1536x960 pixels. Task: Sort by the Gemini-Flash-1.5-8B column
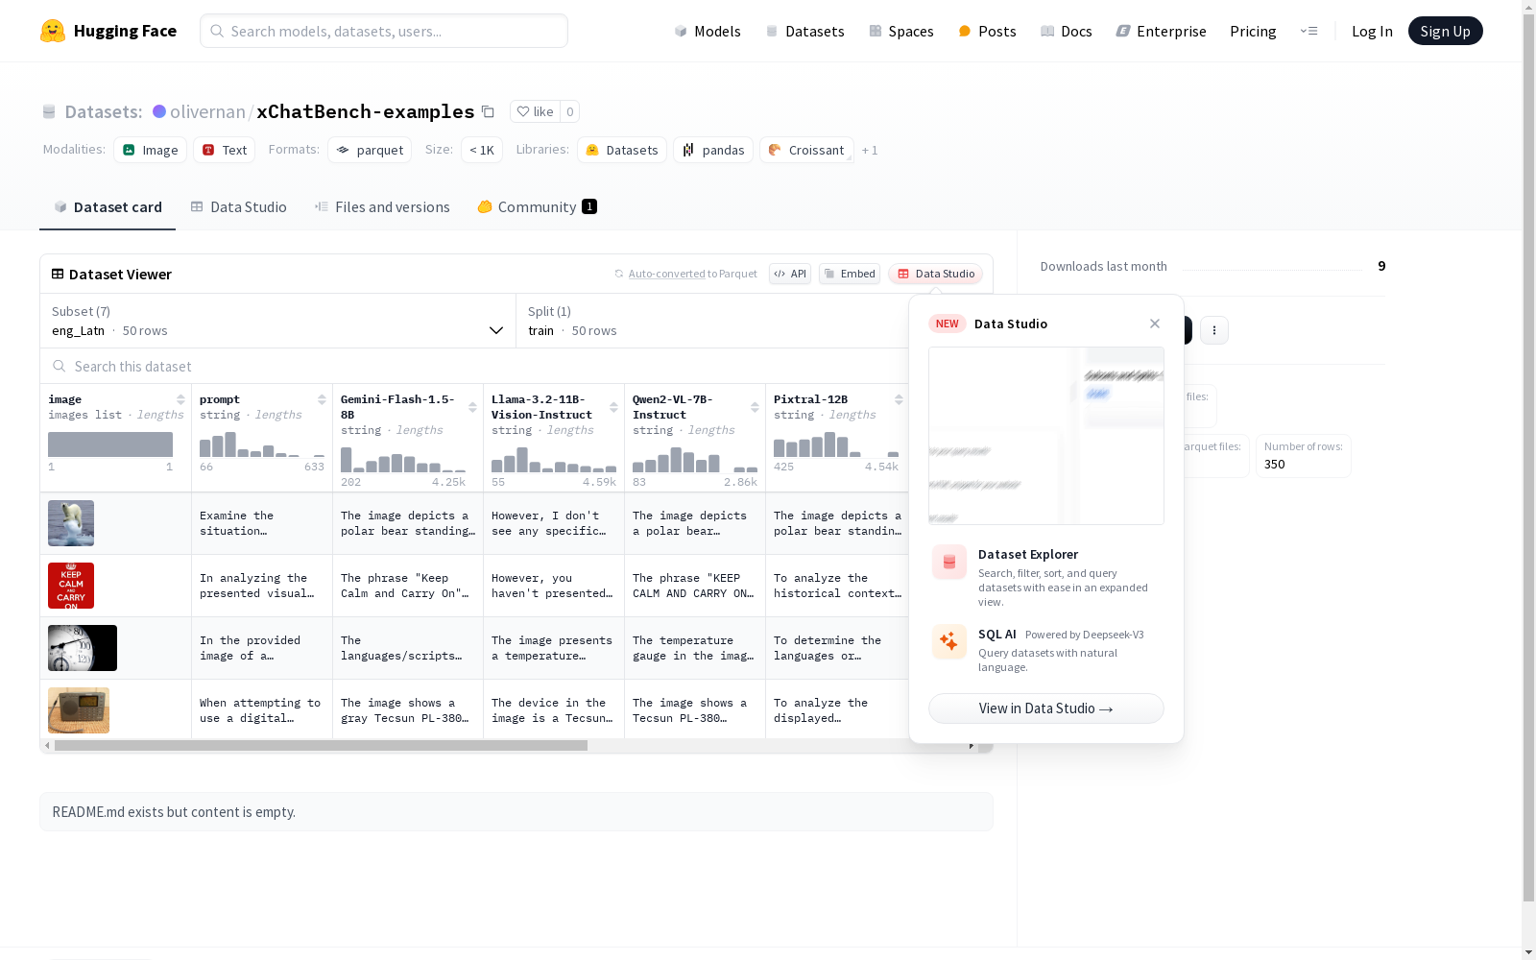click(x=472, y=407)
